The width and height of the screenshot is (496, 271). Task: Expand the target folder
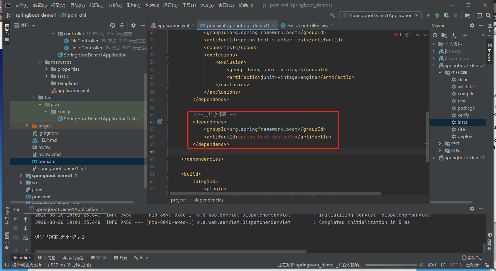click(x=27, y=126)
